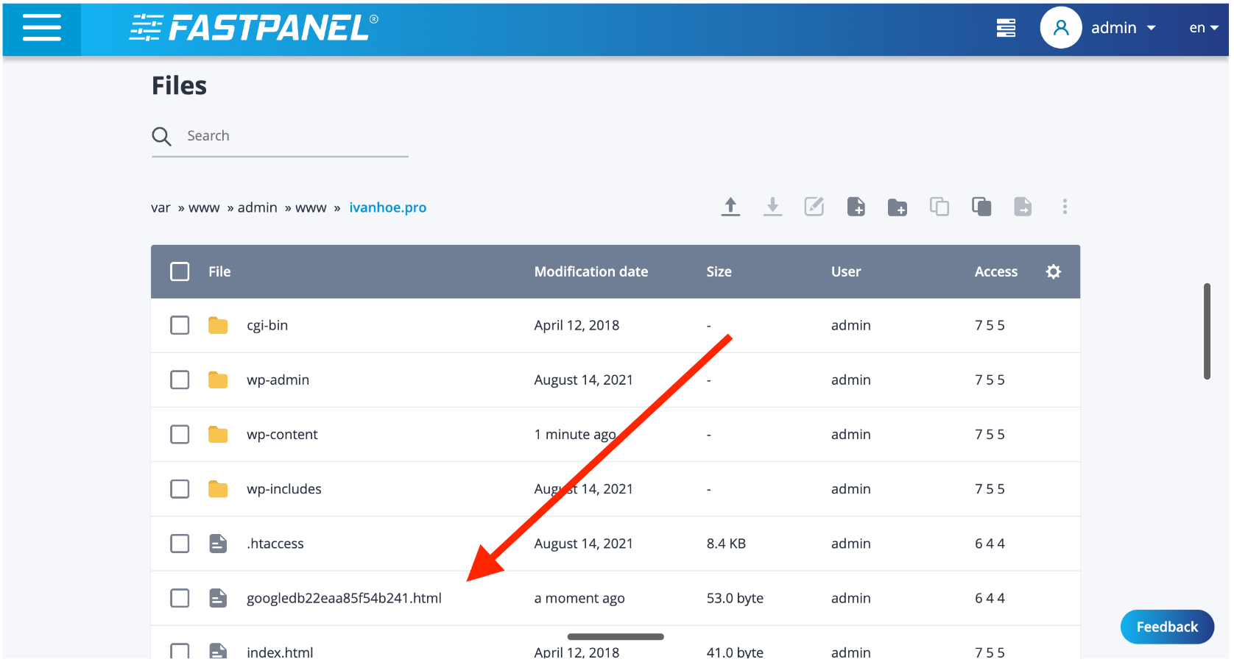Click inside the Search field
This screenshot has width=1234, height=662.
click(280, 135)
